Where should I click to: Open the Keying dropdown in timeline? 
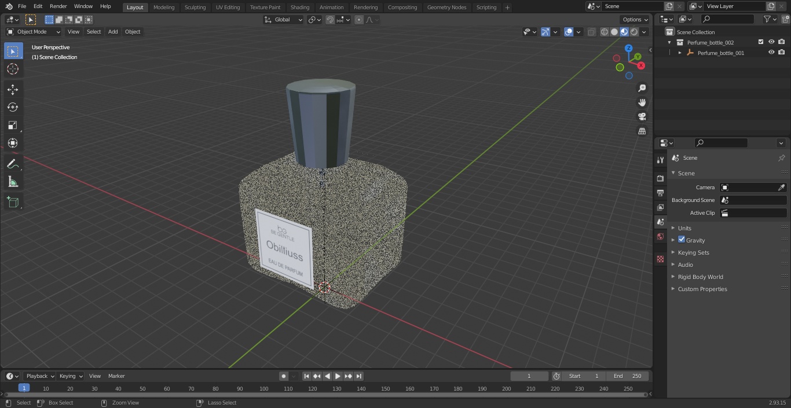click(x=71, y=376)
